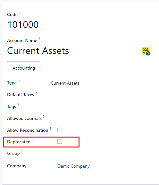Click the help icon beside Allowed Journals
The width and height of the screenshot is (159, 185).
(44, 117)
